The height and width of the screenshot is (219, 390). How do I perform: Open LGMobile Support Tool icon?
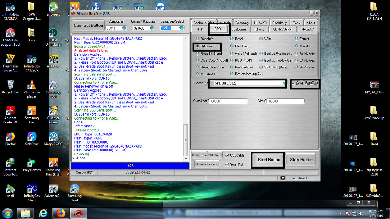point(10,37)
